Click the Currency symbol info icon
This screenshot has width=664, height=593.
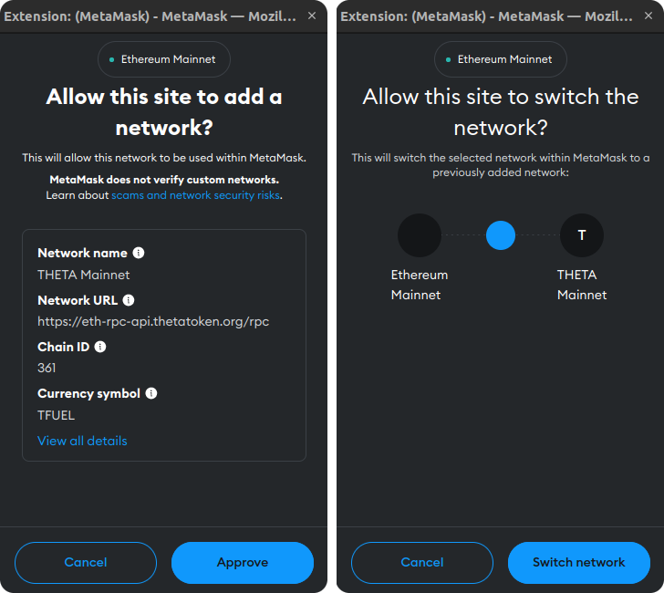point(151,393)
